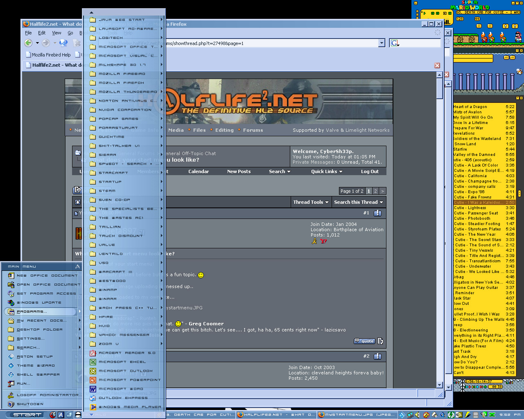Click the pin icon on the Main Menu header
The height and width of the screenshot is (419, 524).
77,266
